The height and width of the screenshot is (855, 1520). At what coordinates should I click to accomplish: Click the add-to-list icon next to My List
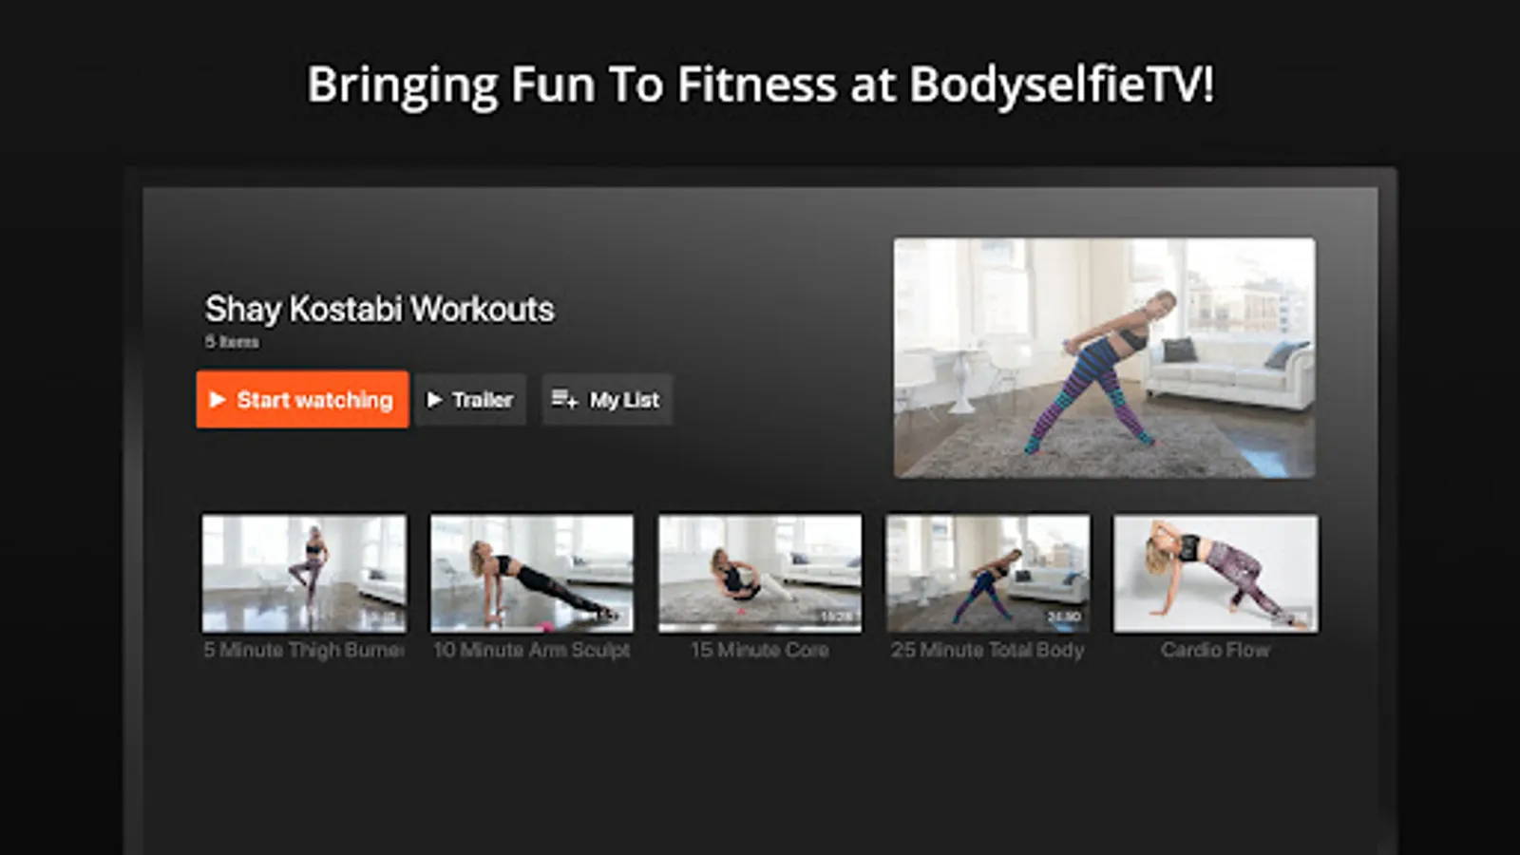564,399
